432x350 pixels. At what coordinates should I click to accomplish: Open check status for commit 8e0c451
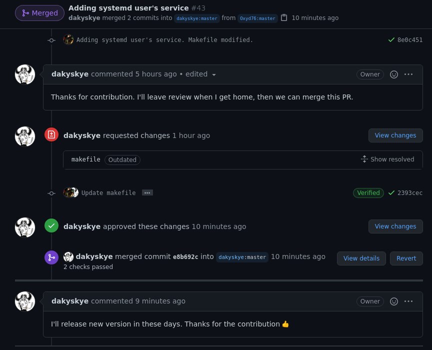[x=391, y=40]
